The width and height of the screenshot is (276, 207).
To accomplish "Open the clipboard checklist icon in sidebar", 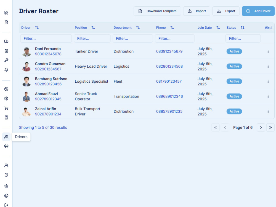I will (6, 51).
